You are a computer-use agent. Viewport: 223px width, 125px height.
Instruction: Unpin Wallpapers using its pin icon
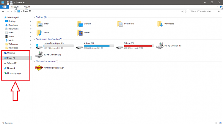[x=30, y=44]
